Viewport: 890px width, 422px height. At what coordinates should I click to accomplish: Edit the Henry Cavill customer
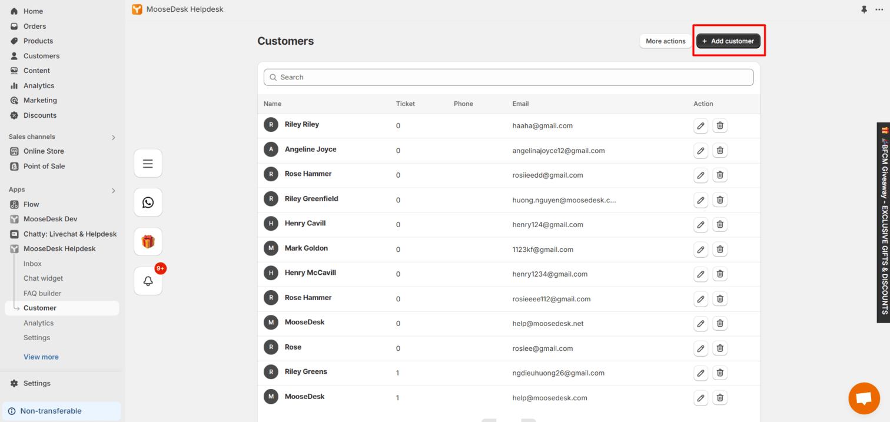pos(700,224)
